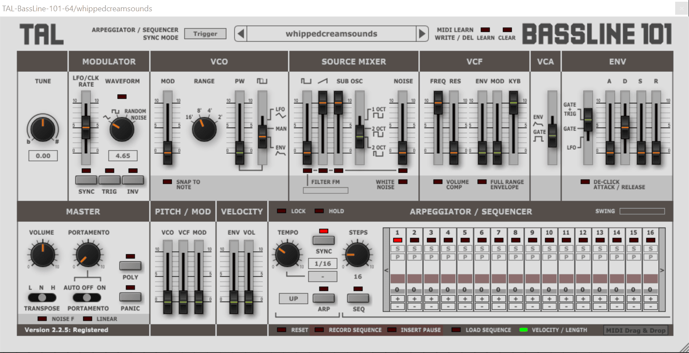Click the tune value field 0.00
Viewport: 689px width, 353px height.
coord(43,156)
